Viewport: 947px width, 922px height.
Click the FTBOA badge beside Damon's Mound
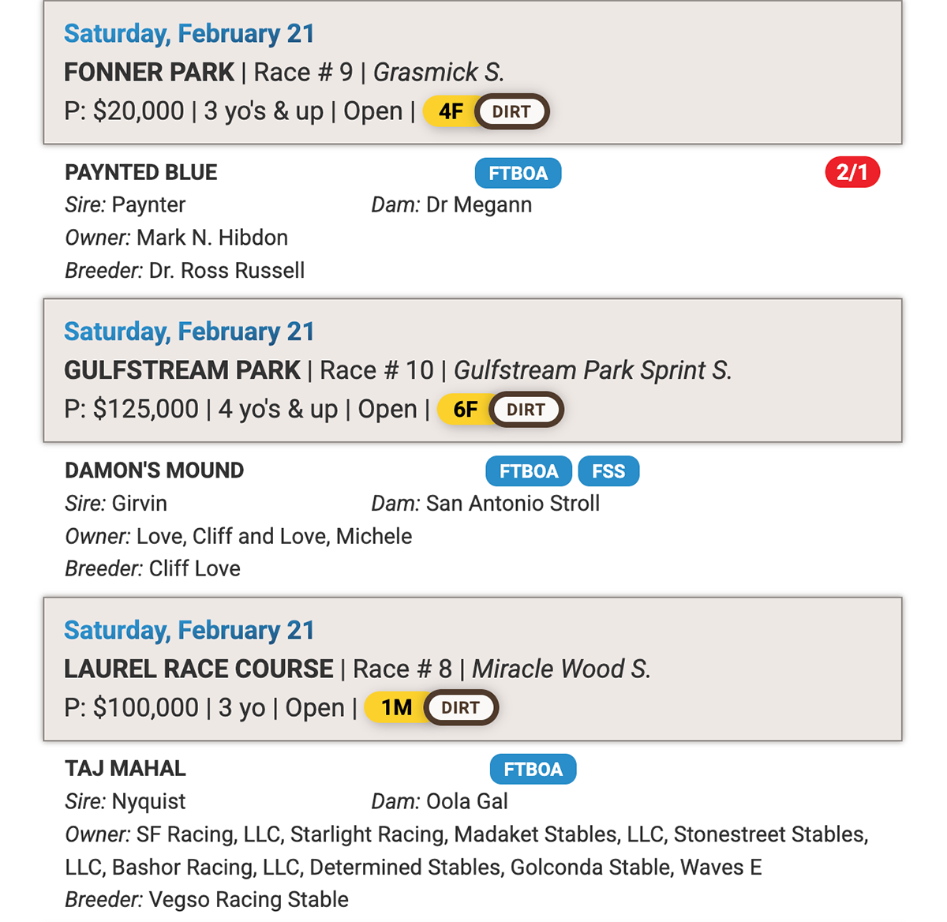click(529, 471)
